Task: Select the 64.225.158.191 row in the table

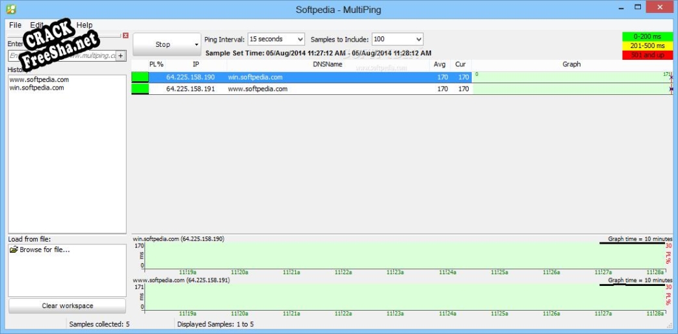Action: tap(190, 89)
